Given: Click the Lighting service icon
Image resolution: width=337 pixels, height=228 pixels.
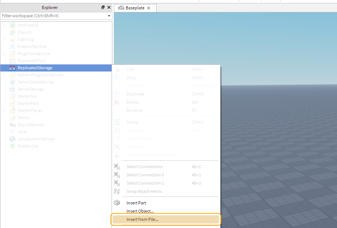Looking at the screenshot, I should [x=13, y=39].
